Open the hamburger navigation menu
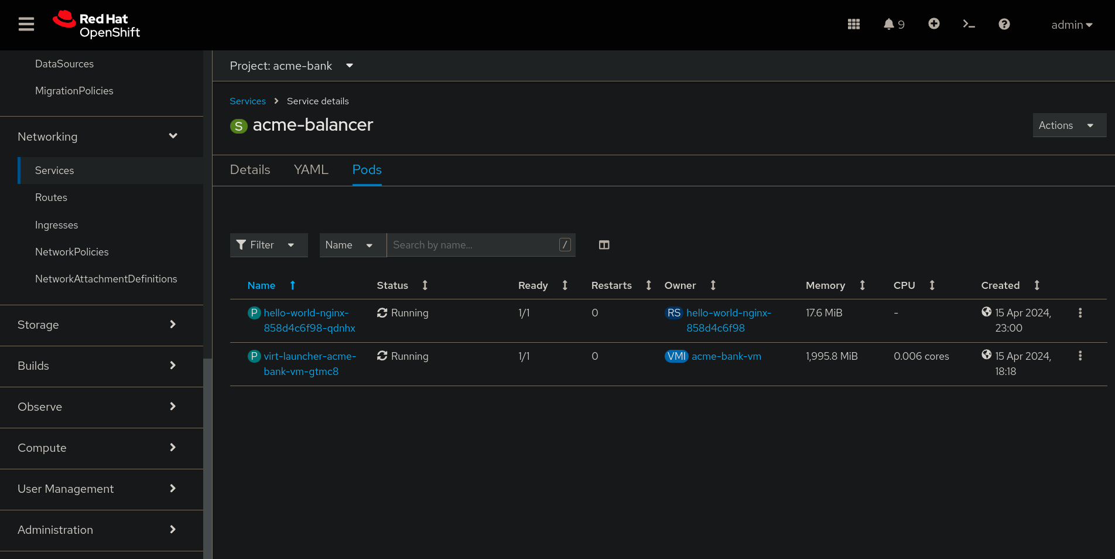The height and width of the screenshot is (559, 1115). tap(26, 24)
